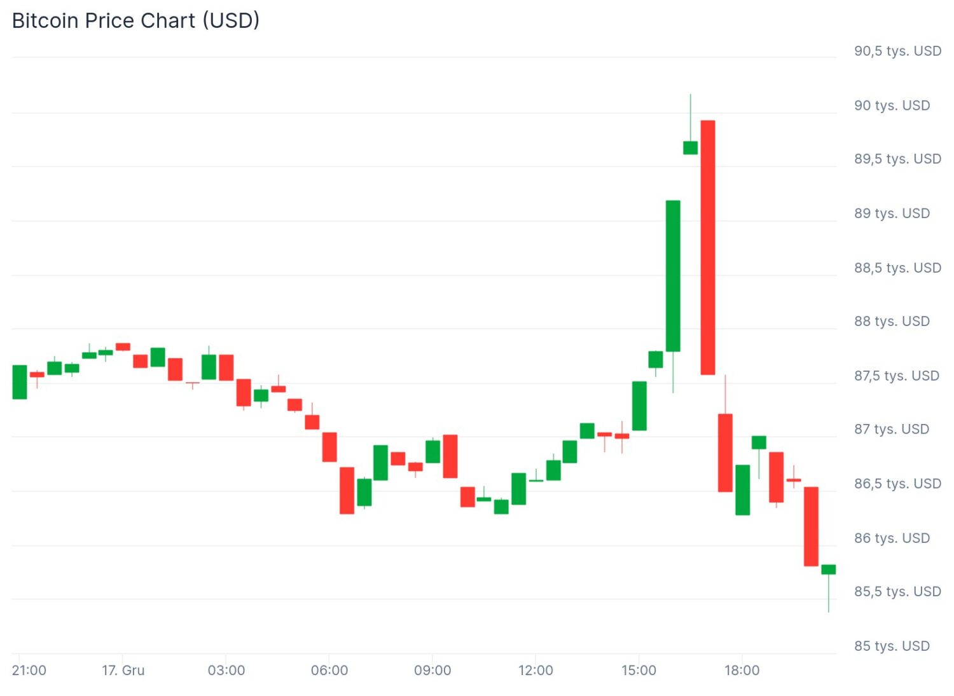The height and width of the screenshot is (696, 954).
Task: Select the 03:00 time axis label
Action: click(x=226, y=670)
